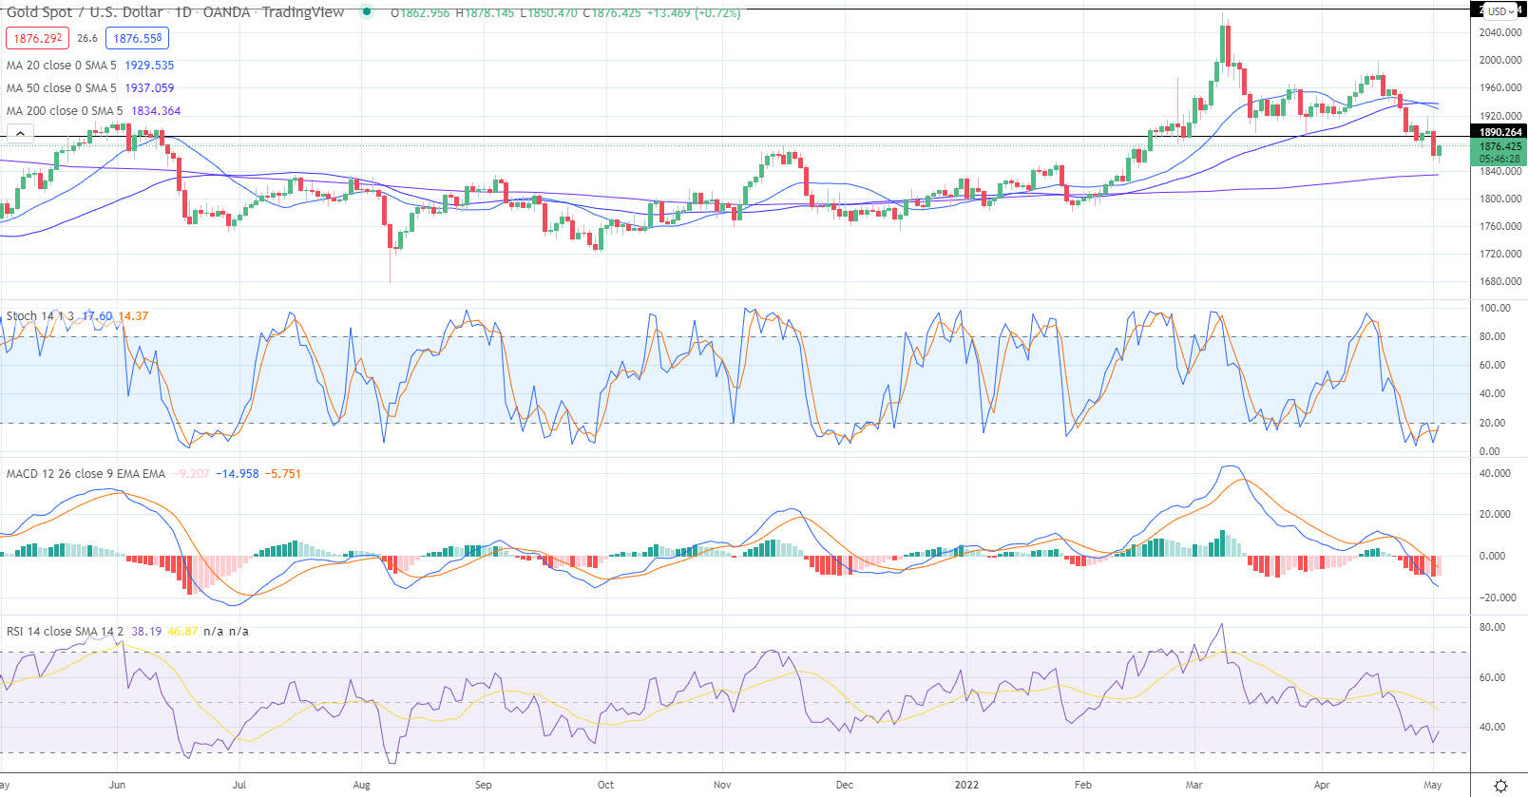
Task: Click the spread value 26.6
Action: [x=87, y=38]
